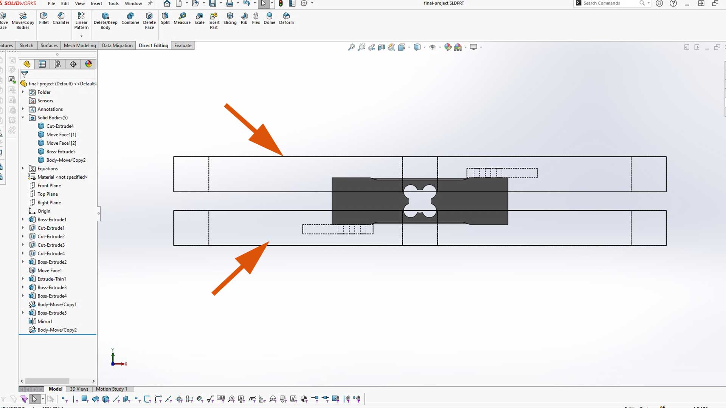726x408 pixels.
Task: Click the feature tree filter funnel icon
Action: (x=25, y=74)
